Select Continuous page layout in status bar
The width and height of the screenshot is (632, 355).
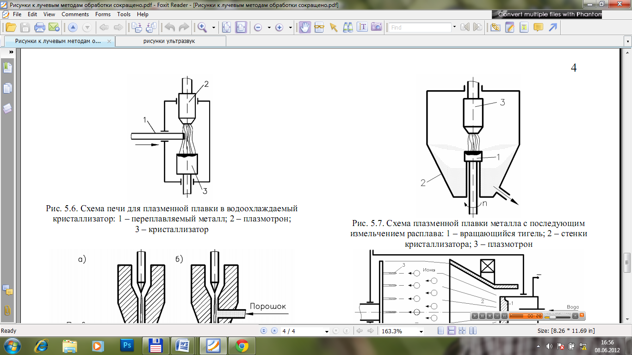point(452,331)
